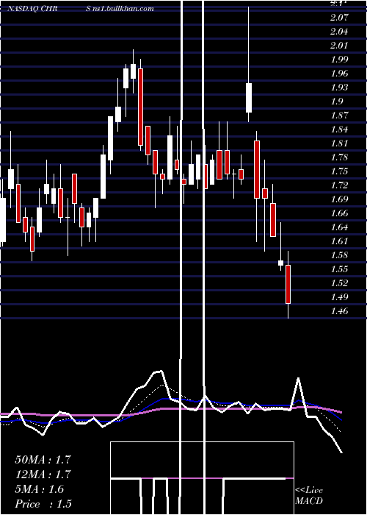Click the 2.04 price axis label
367x515 pixels.
click(339, 32)
